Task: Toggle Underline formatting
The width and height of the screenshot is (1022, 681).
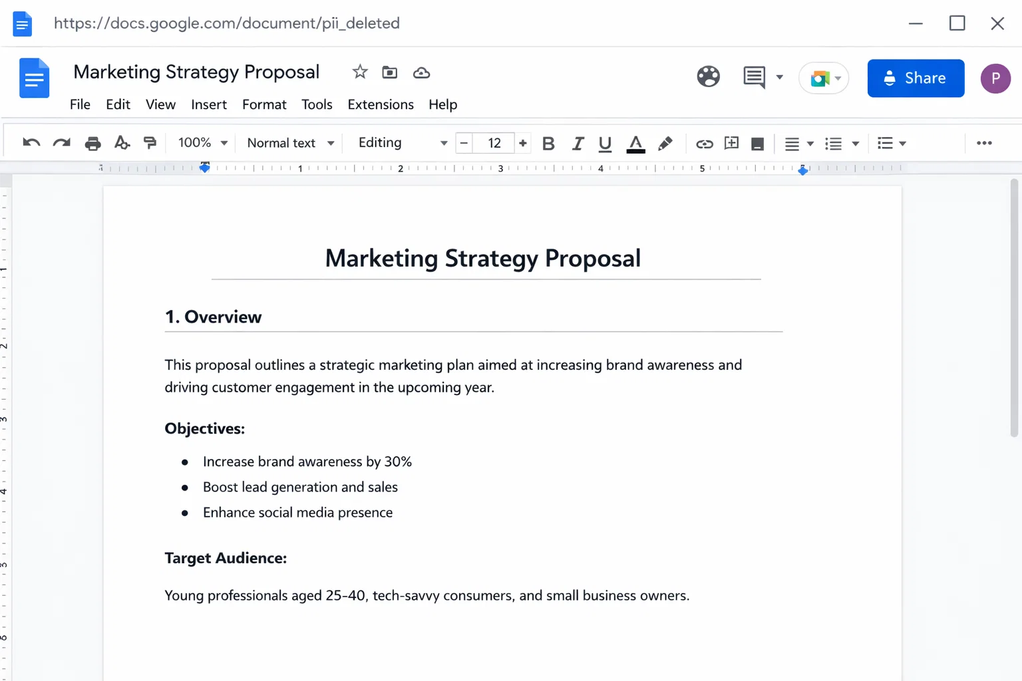Action: pyautogui.click(x=605, y=144)
